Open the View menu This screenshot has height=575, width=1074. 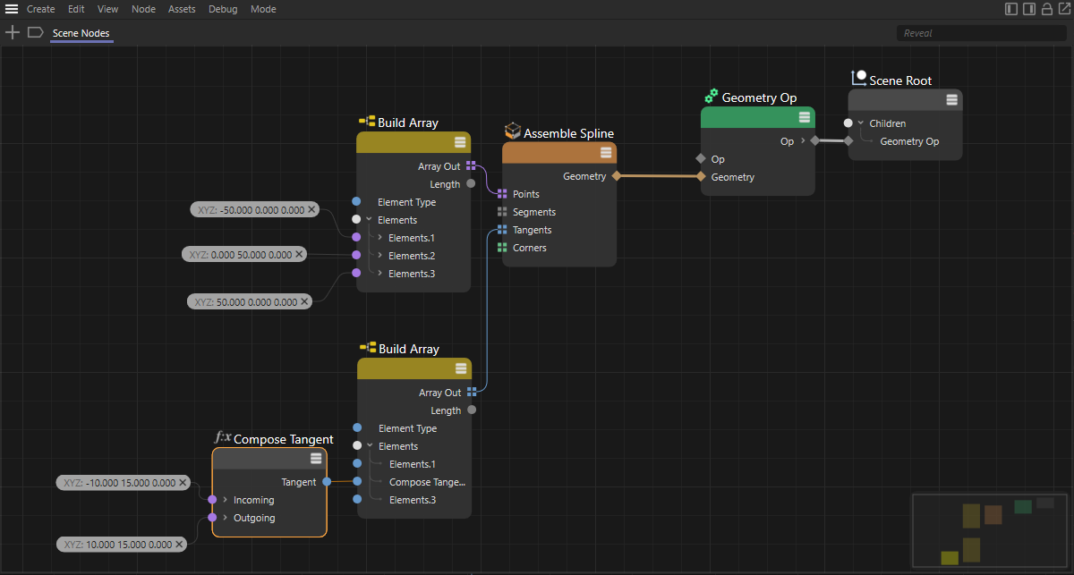[x=107, y=9]
